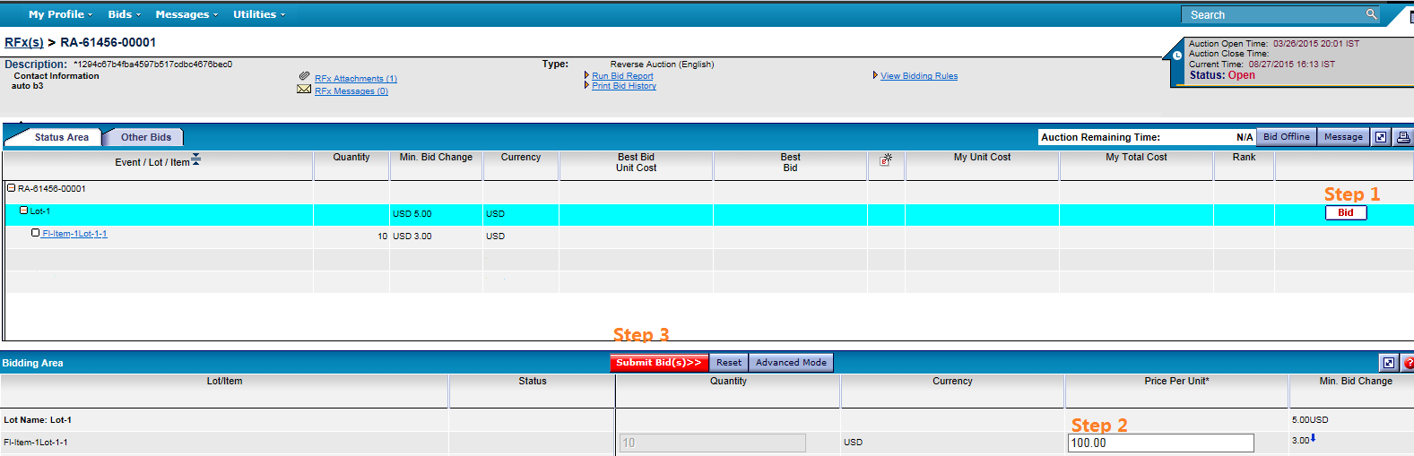Collapse all rows via Event/Lot/Item icon
The width and height of the screenshot is (1414, 456).
point(195,159)
